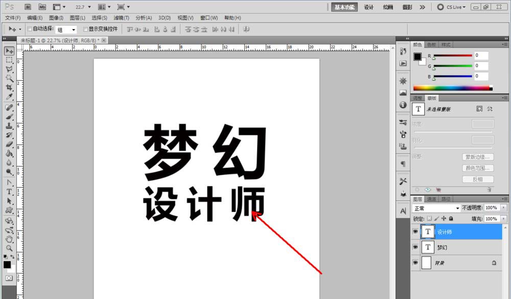Select the Brush tool

pyautogui.click(x=9, y=117)
